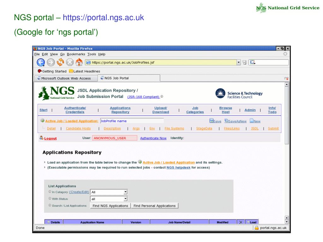323x242 pixels.
Task: Click the search engine icon in search box
Action: coord(253,62)
